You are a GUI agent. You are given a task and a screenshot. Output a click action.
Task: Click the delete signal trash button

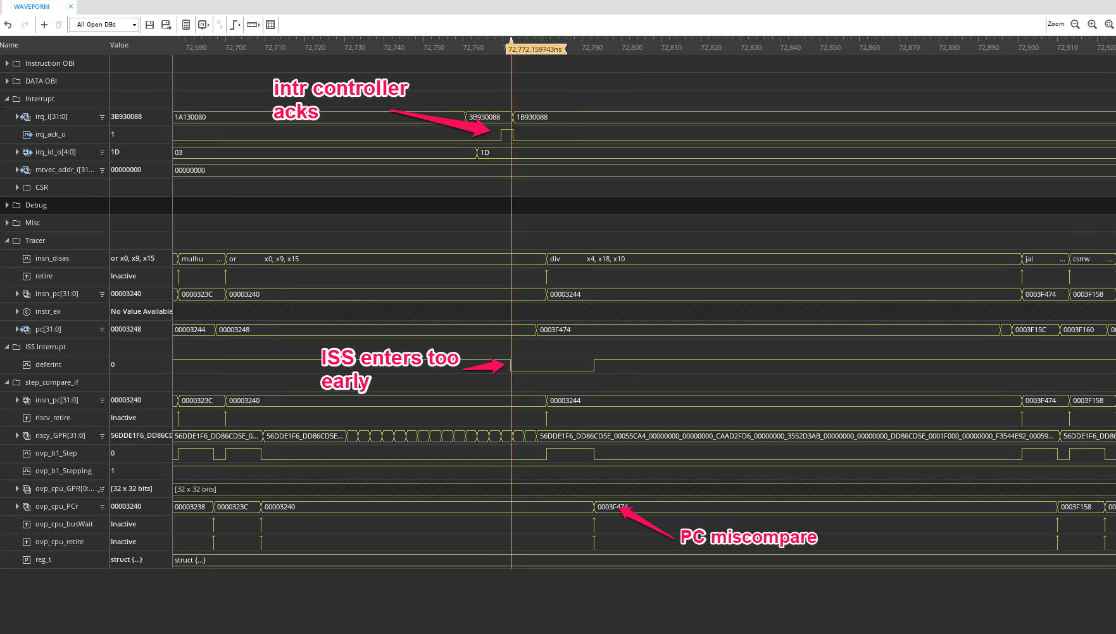pos(58,25)
